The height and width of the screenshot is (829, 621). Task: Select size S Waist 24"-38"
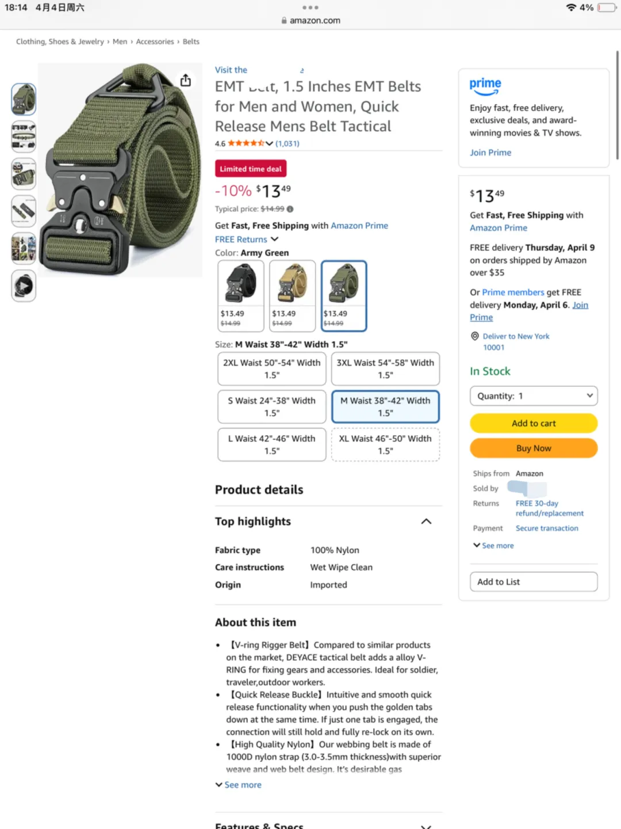(x=272, y=406)
